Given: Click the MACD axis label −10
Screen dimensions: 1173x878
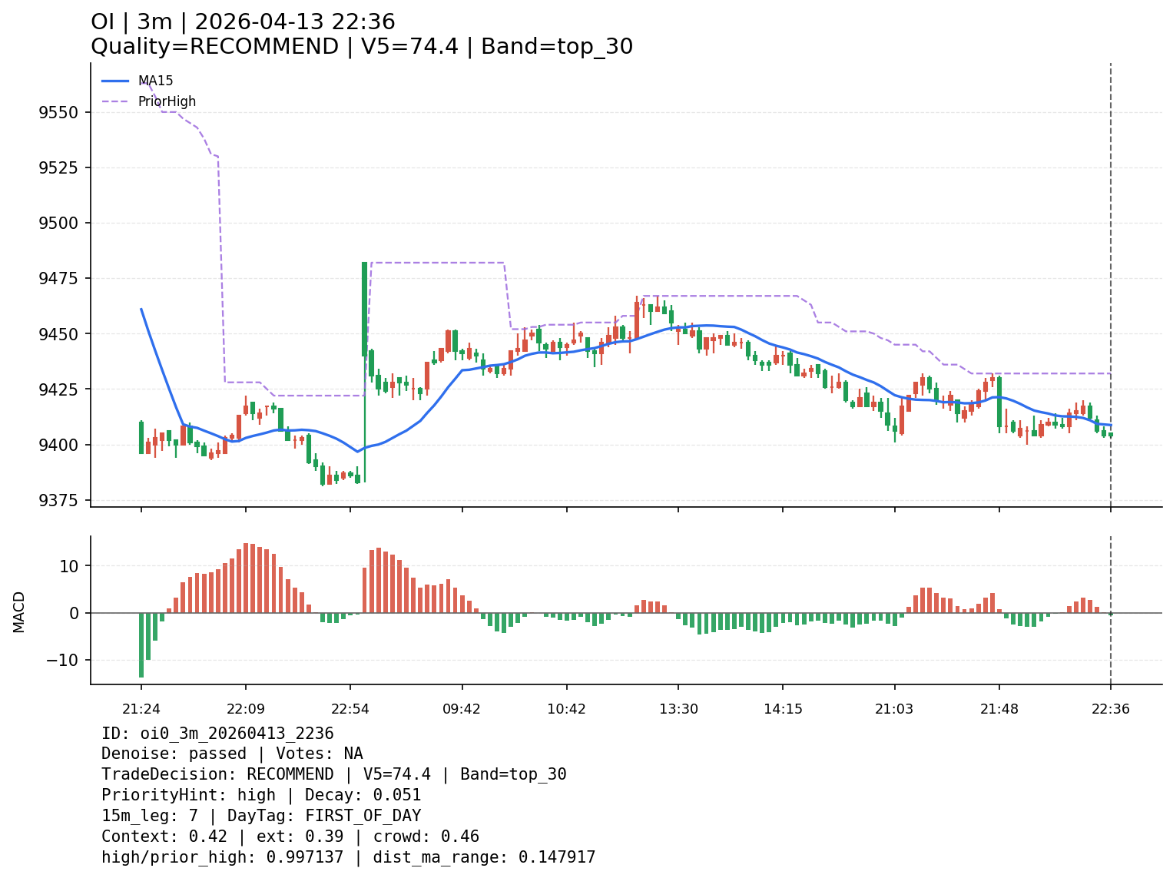Looking at the screenshot, I should (64, 661).
